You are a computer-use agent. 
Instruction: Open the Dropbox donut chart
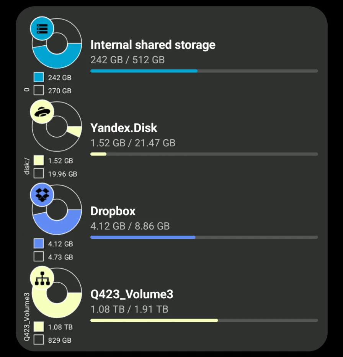pyautogui.click(x=57, y=210)
